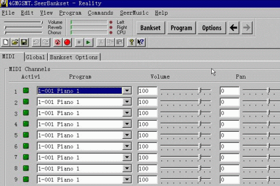Click the Cut scissors icon
The height and width of the screenshot is (186, 280).
coord(101,43)
